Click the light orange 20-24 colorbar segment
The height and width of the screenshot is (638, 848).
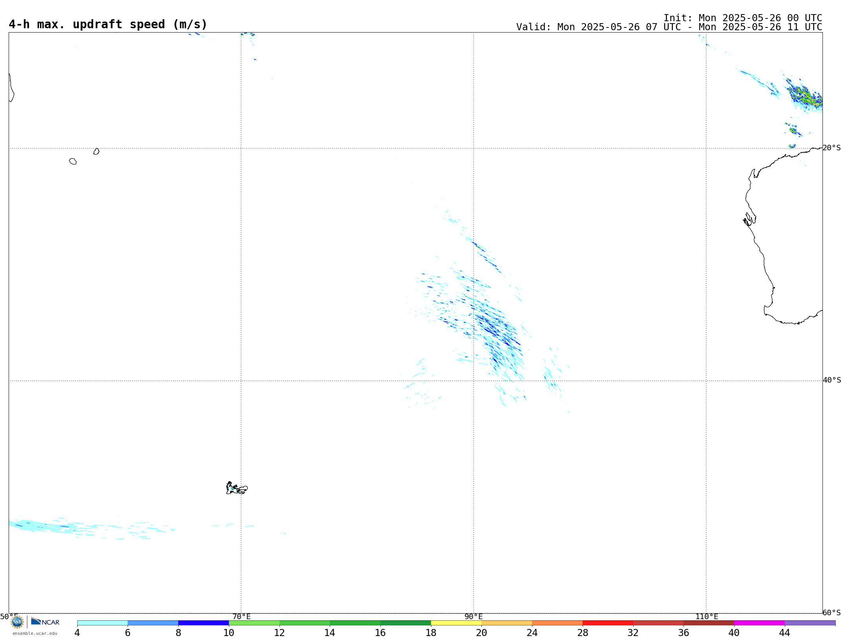pyautogui.click(x=507, y=623)
